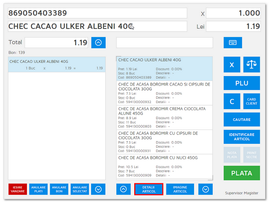Viewport: 274px width, 205px height.
Task: Open CARD CLIENT
Action: (251, 101)
